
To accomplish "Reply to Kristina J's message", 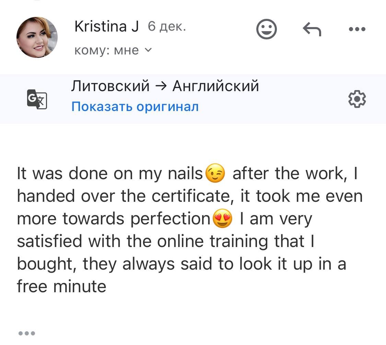I will (312, 30).
